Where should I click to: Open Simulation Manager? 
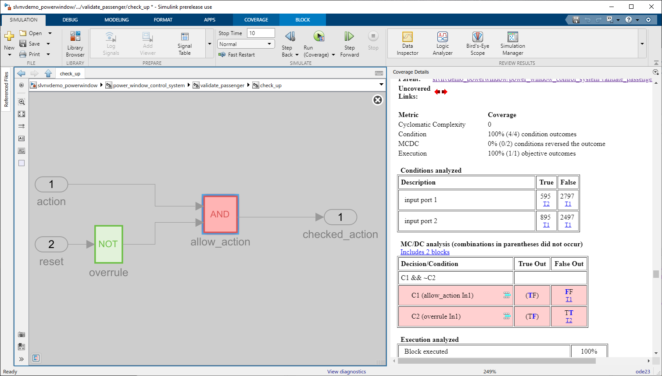[512, 43]
